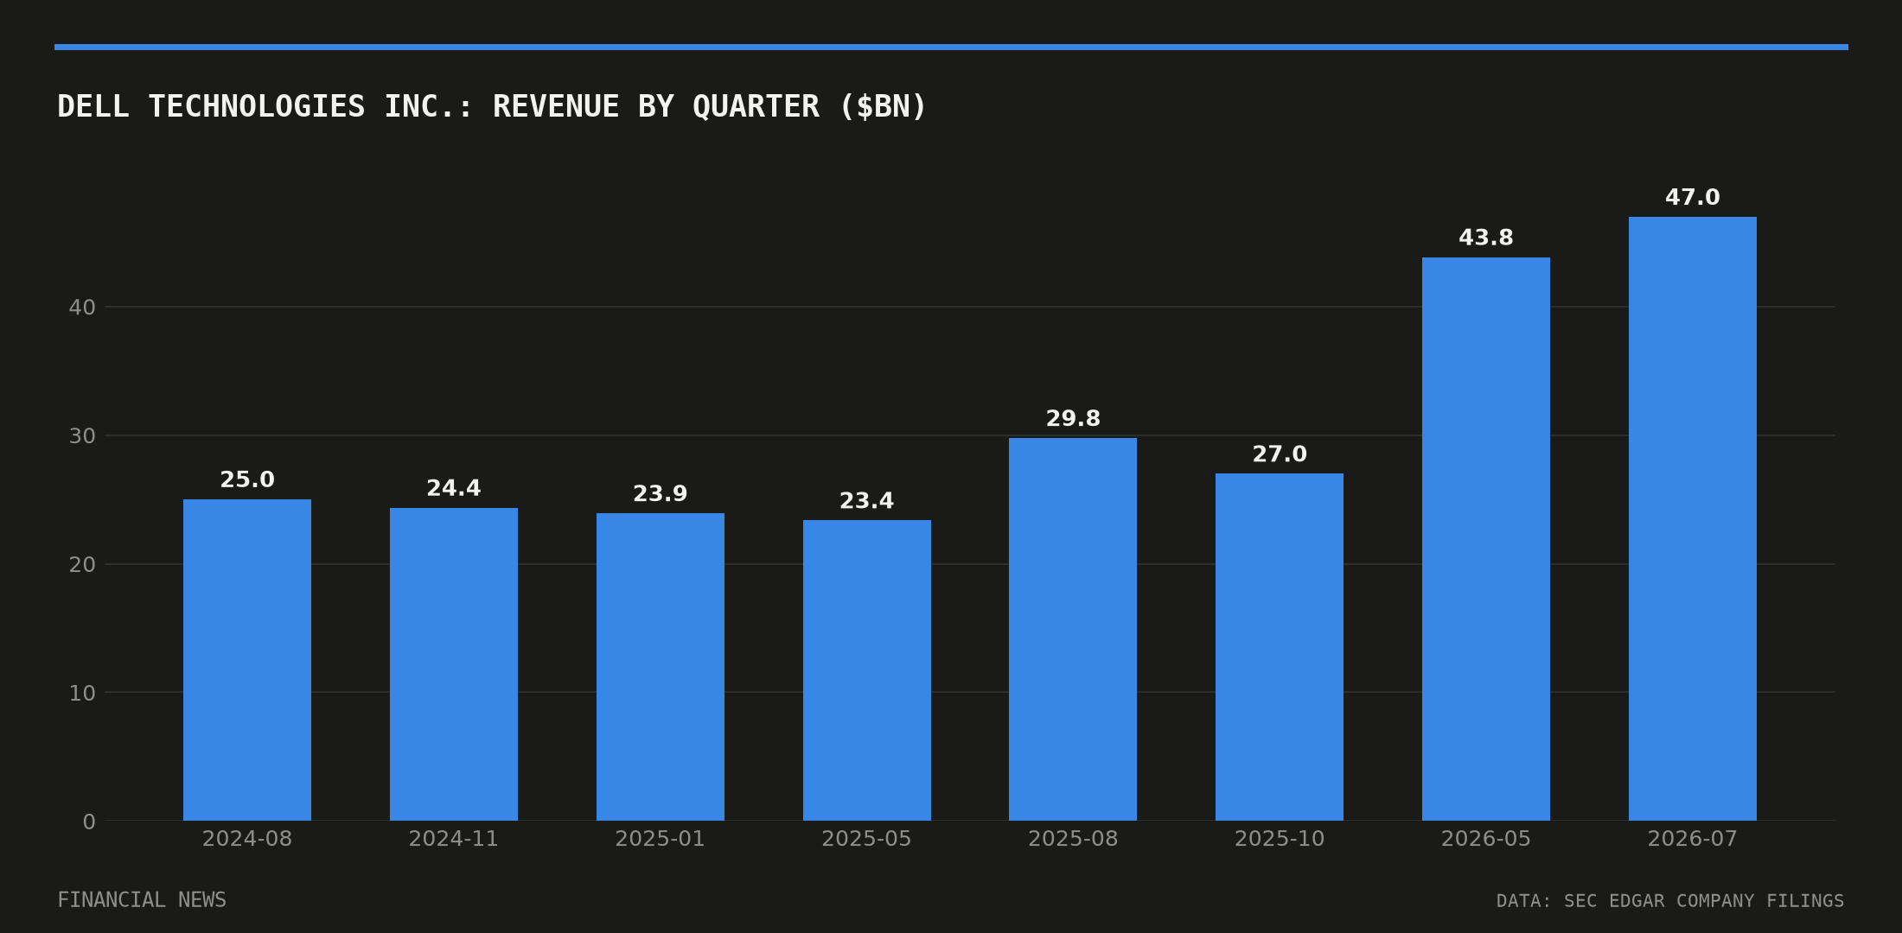Click the 43.8 value label

[1486, 238]
